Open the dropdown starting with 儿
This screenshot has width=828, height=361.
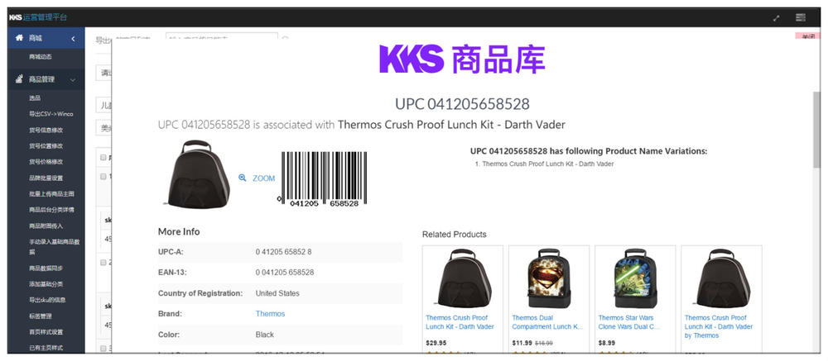pos(104,105)
